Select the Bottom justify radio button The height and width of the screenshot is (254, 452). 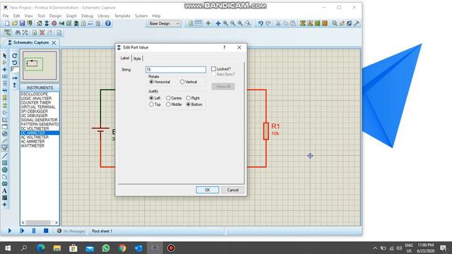point(189,104)
